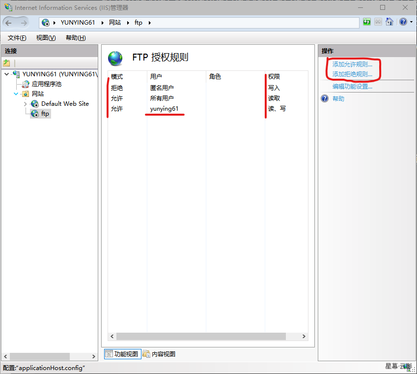Click the help question mark toolbar icon
Screen dimensions: 417x374
click(402, 22)
